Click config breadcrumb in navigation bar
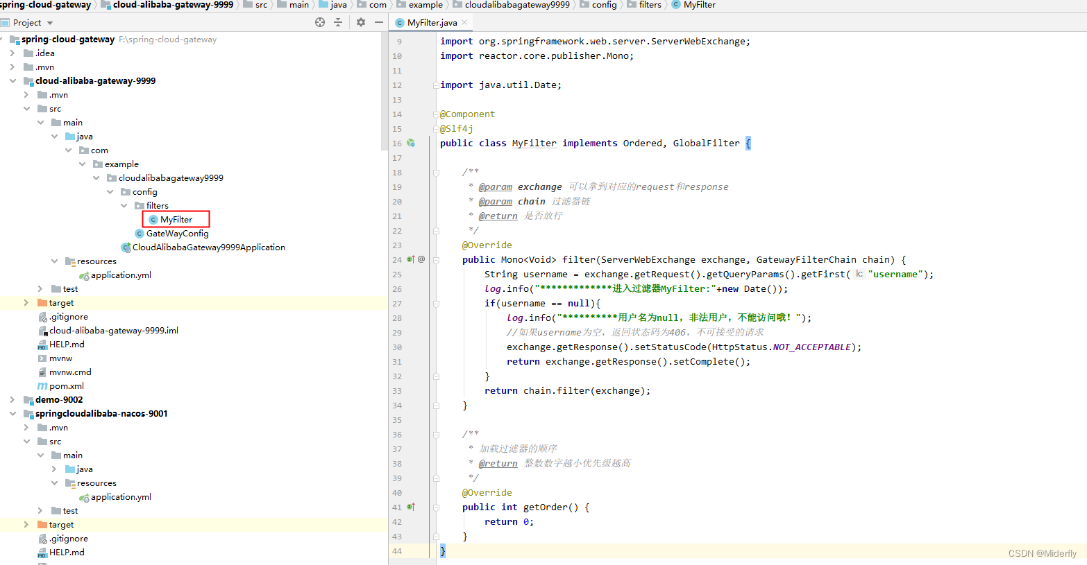The width and height of the screenshot is (1087, 565). point(598,5)
